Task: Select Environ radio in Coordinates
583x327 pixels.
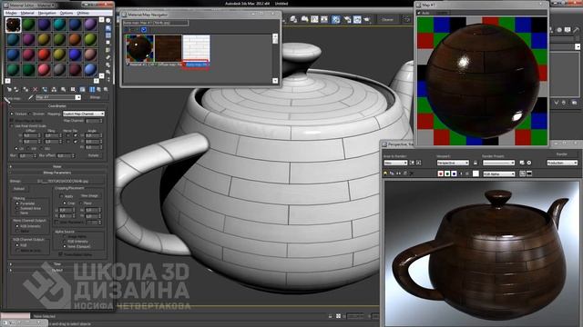Action: (30, 114)
